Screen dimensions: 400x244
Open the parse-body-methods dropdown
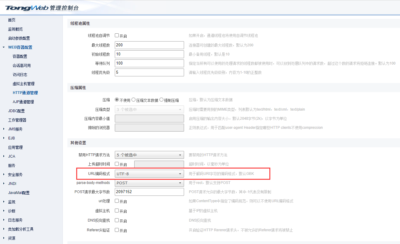149,182
